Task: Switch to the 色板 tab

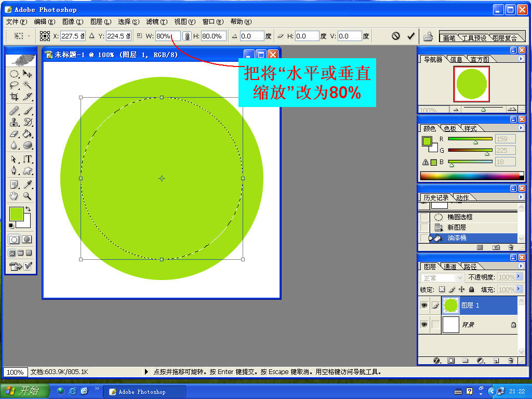Action: 450,129
